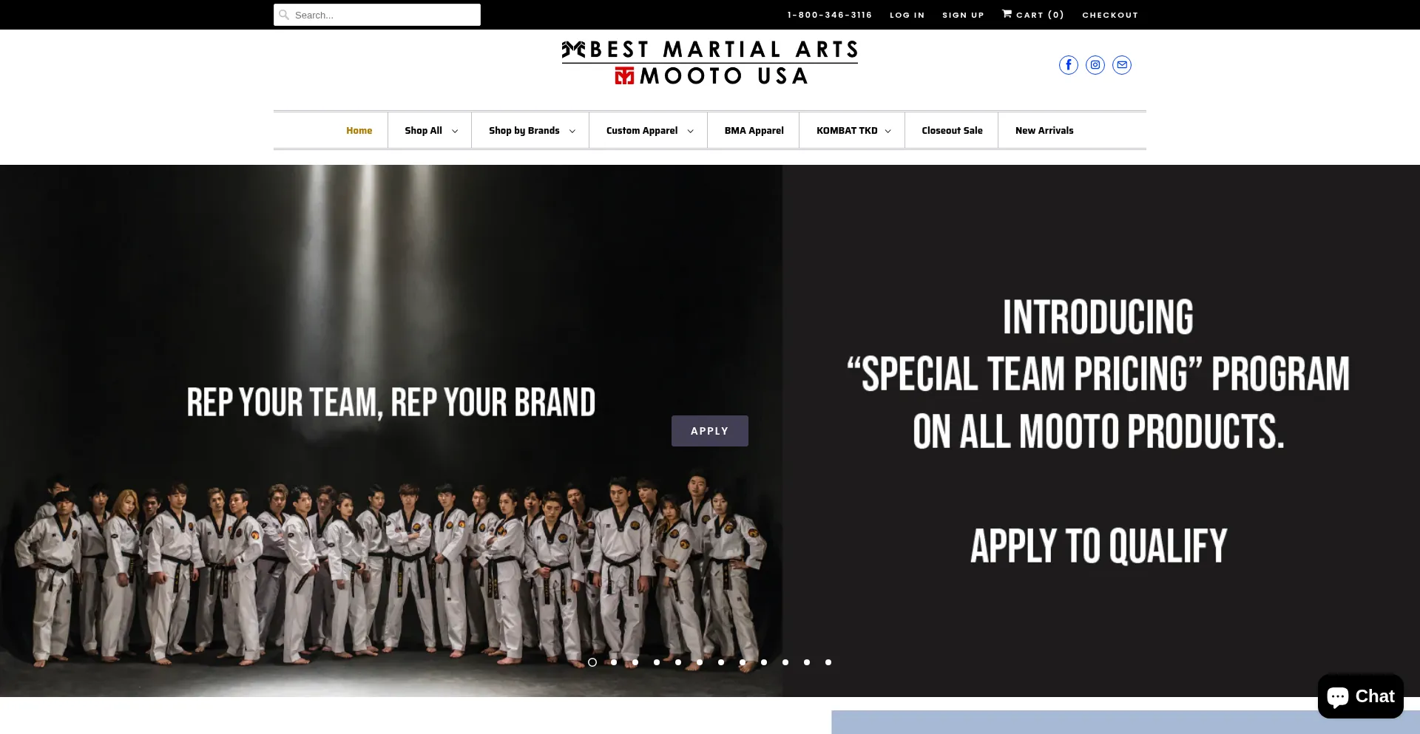Open the New Arrivals page

click(x=1044, y=131)
